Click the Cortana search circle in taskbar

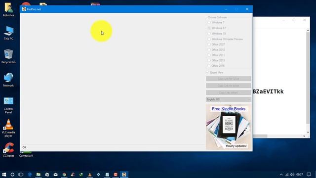click(12, 175)
